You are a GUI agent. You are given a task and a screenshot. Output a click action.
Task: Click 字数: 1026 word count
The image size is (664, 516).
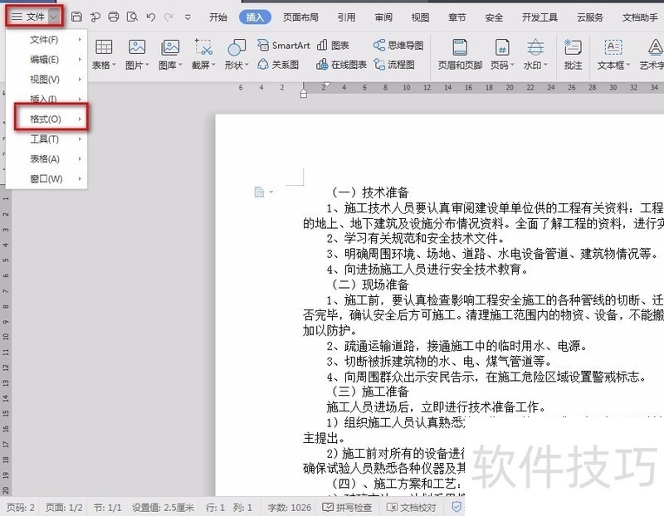[x=289, y=507]
